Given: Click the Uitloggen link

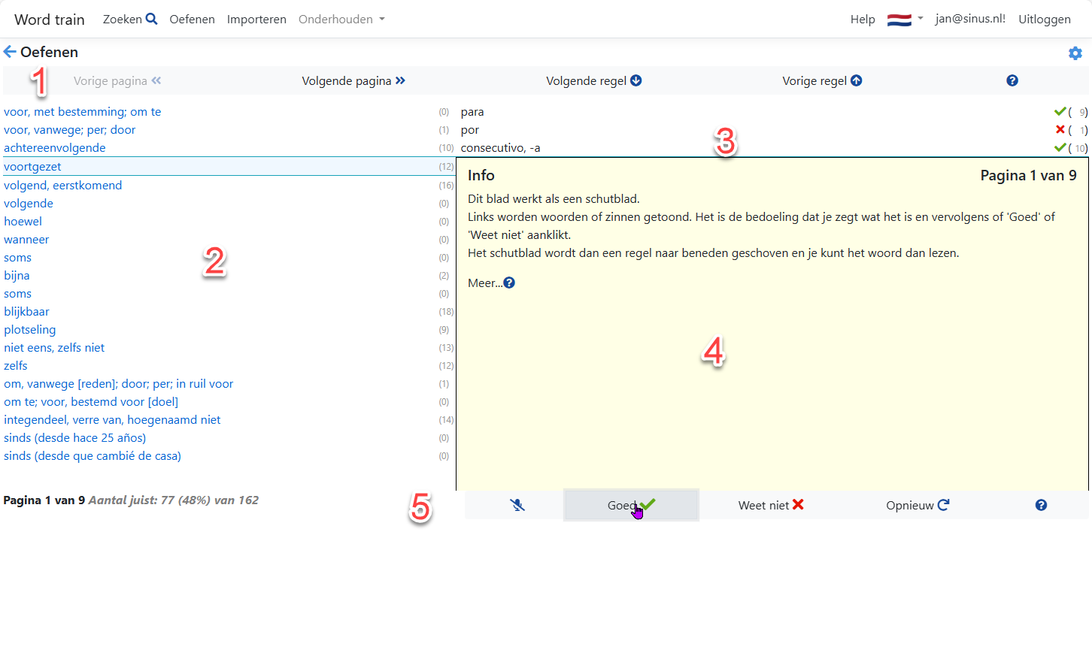Looking at the screenshot, I should (1044, 20).
